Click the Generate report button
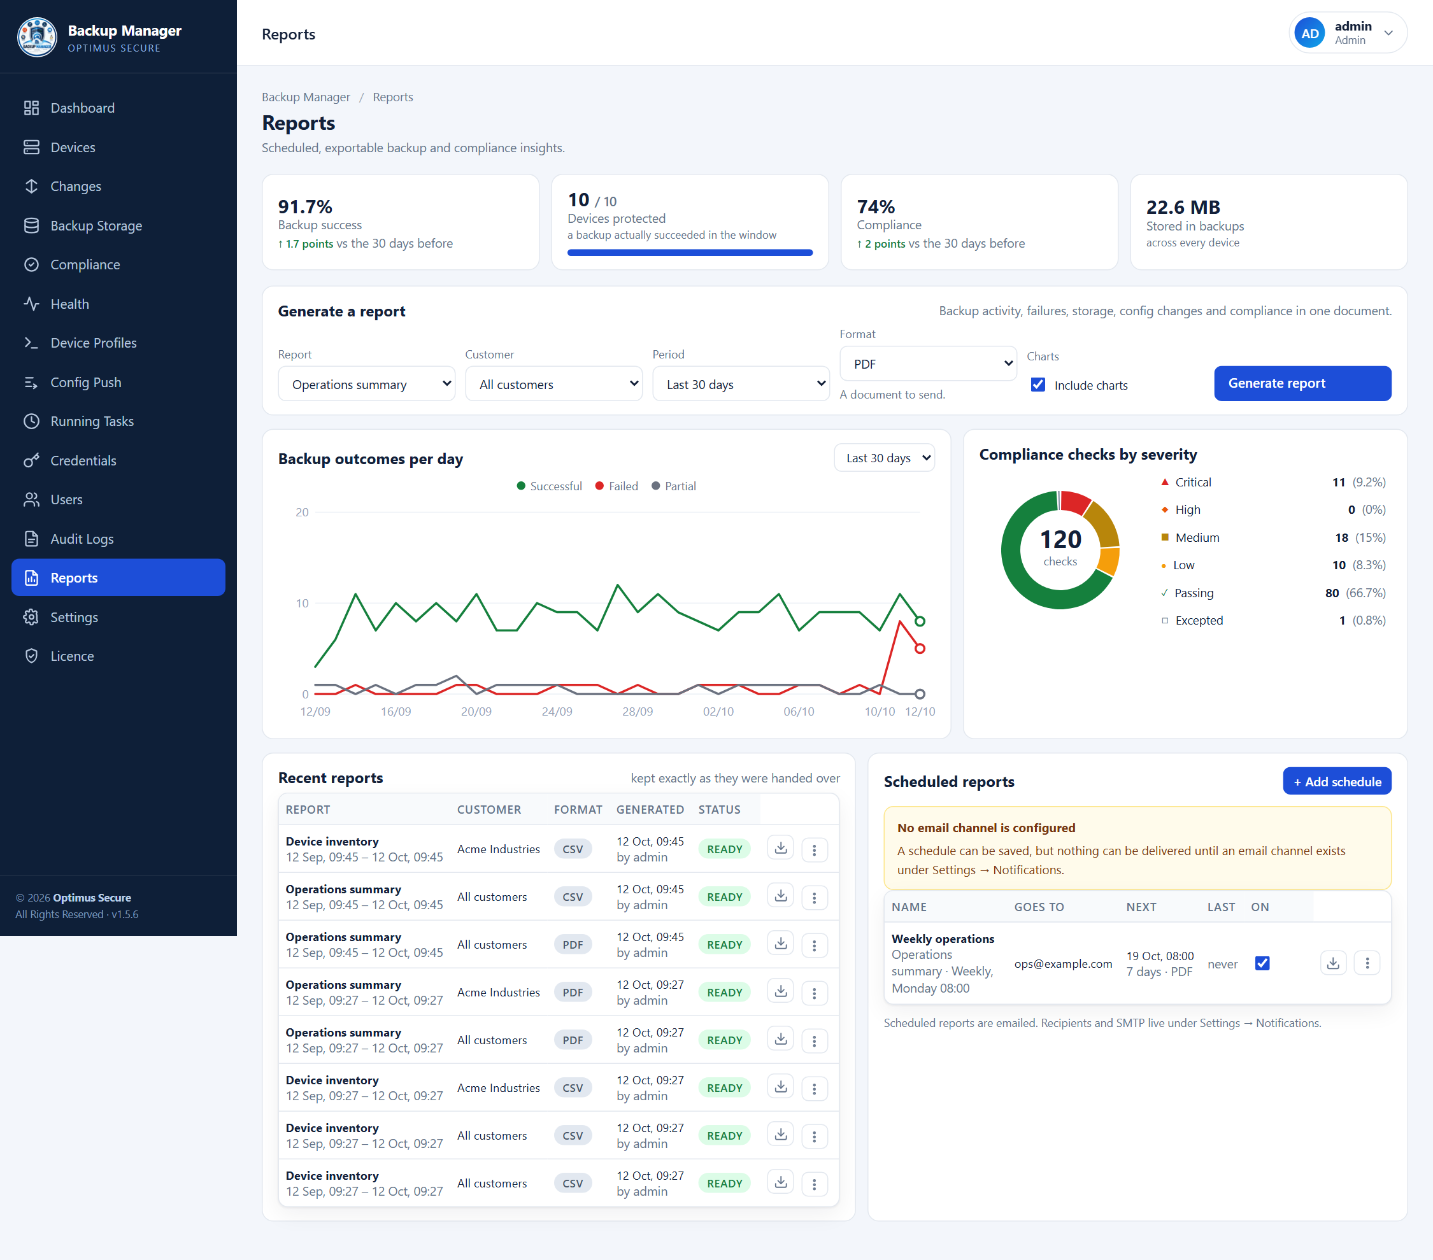1433x1260 pixels. coord(1302,383)
